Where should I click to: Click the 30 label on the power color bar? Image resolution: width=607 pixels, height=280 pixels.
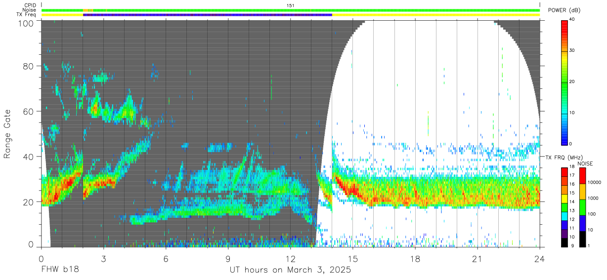coord(572,51)
